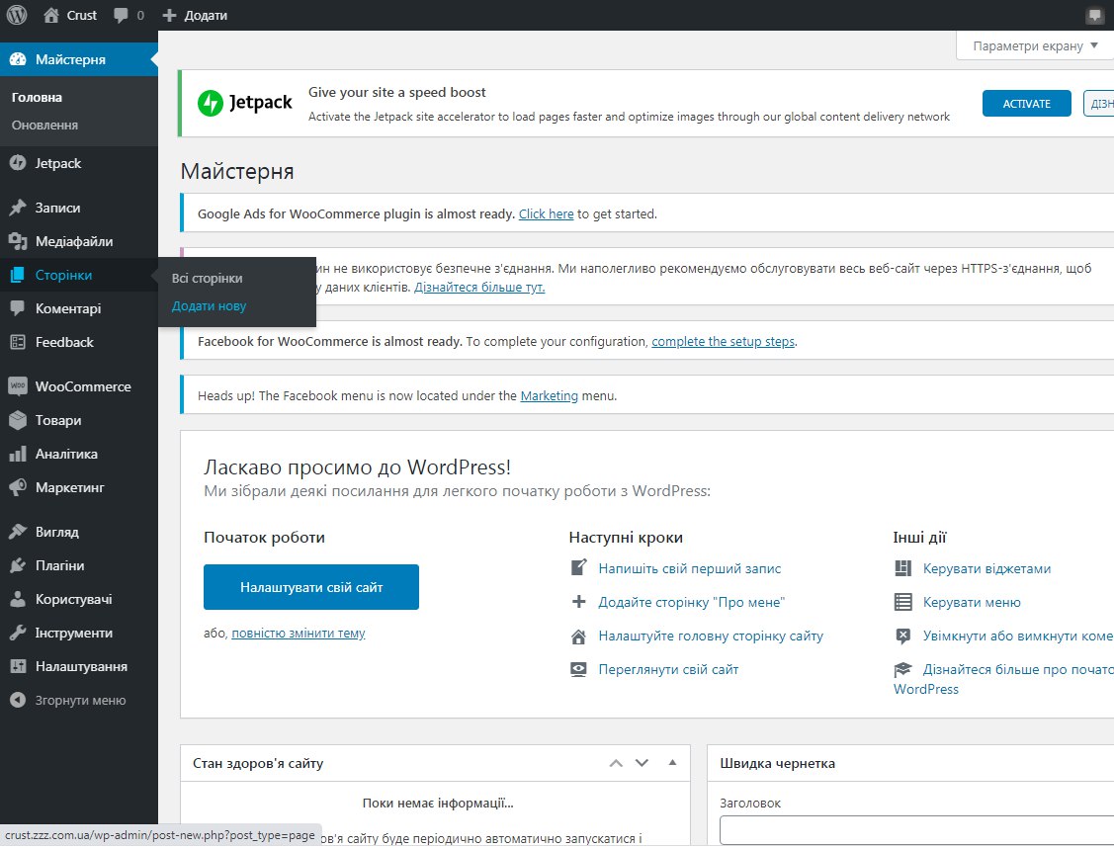Move Стан здоров'я сайту widget up
1114x848 pixels.
[x=616, y=763]
